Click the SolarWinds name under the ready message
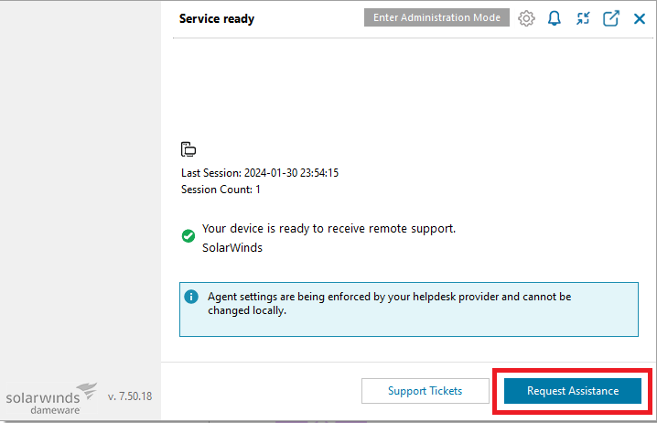The image size is (657, 423). point(232,248)
